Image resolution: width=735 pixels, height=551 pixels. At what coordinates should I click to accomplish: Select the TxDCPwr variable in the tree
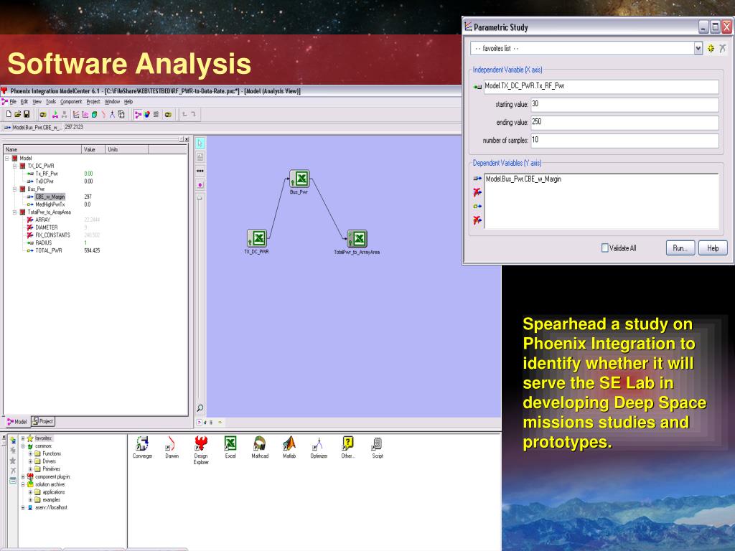point(45,182)
